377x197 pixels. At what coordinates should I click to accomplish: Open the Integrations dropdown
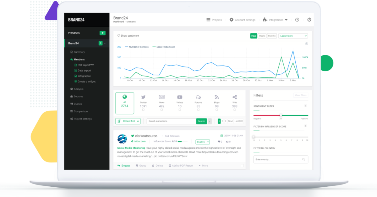275,19
